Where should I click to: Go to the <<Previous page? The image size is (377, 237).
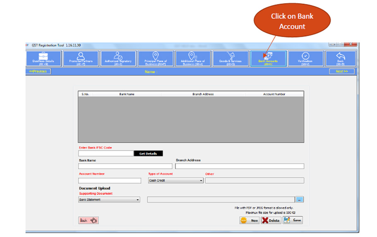click(38, 71)
